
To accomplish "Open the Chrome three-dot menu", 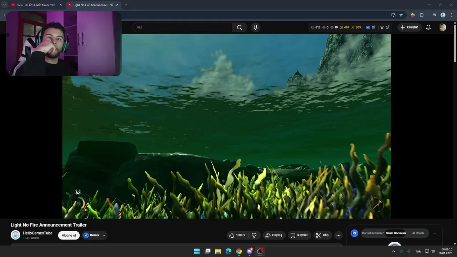I will pyautogui.click(x=451, y=15).
